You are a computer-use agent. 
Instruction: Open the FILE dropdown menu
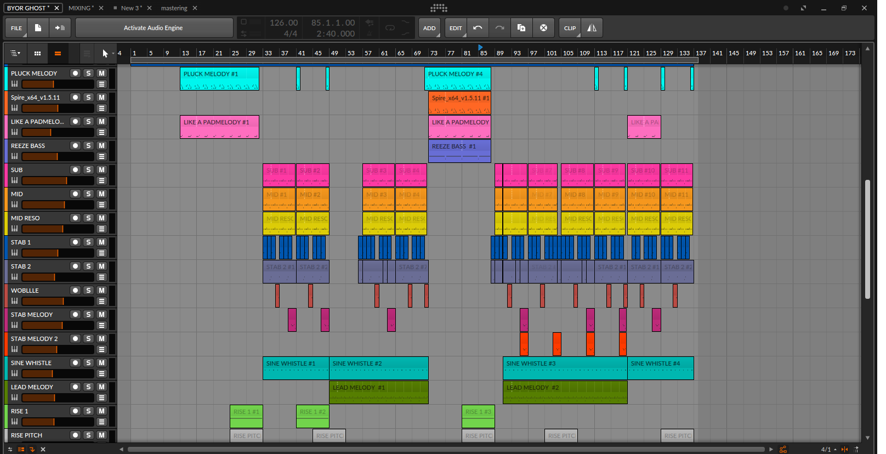click(16, 28)
